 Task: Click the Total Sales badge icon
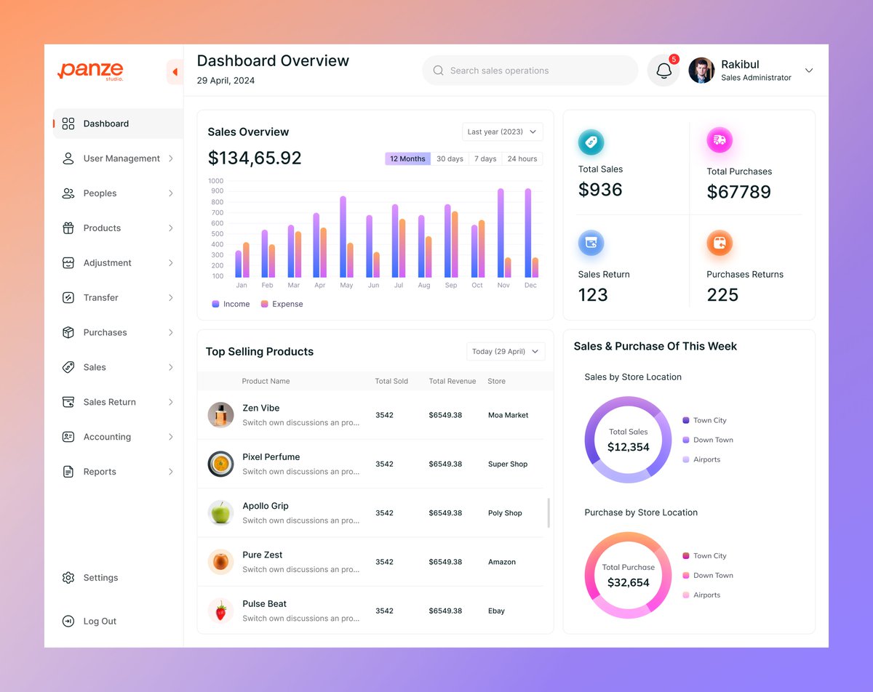[591, 142]
